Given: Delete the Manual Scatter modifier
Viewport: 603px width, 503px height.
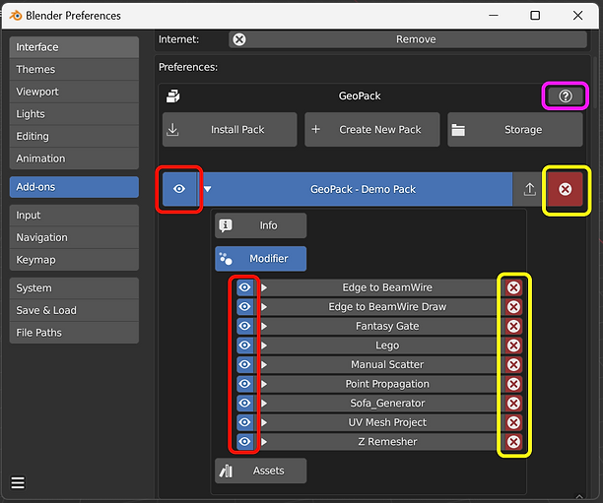Looking at the screenshot, I should pyautogui.click(x=513, y=364).
